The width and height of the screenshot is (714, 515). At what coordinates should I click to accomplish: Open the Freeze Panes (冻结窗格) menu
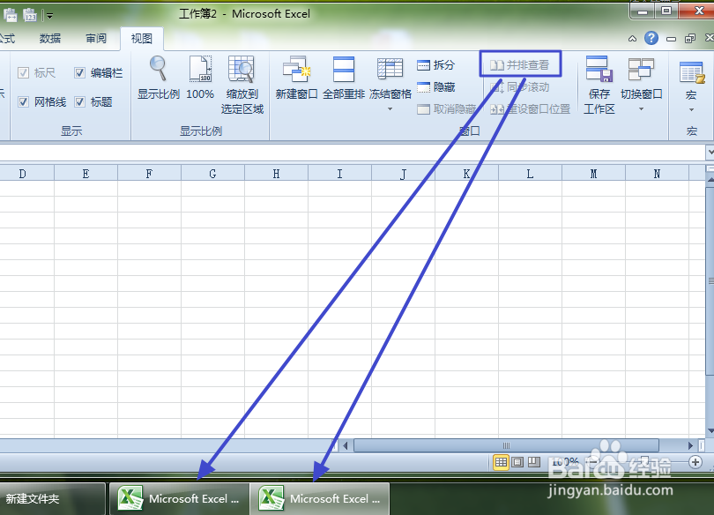[x=390, y=85]
